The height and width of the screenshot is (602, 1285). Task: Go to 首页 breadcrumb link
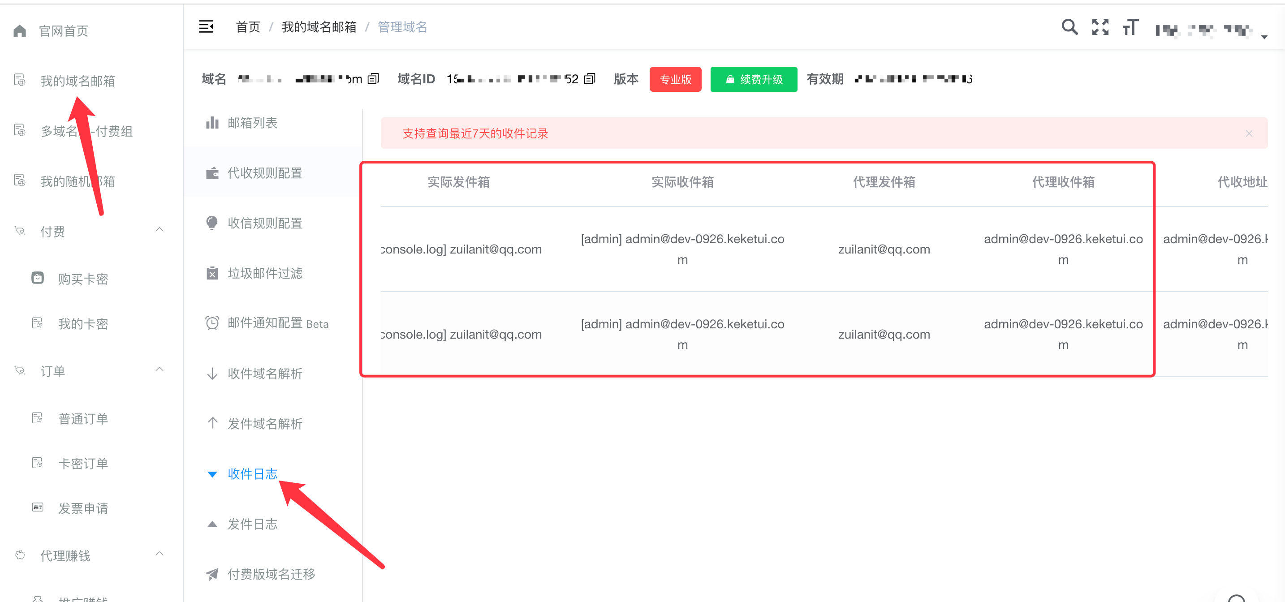click(x=248, y=27)
